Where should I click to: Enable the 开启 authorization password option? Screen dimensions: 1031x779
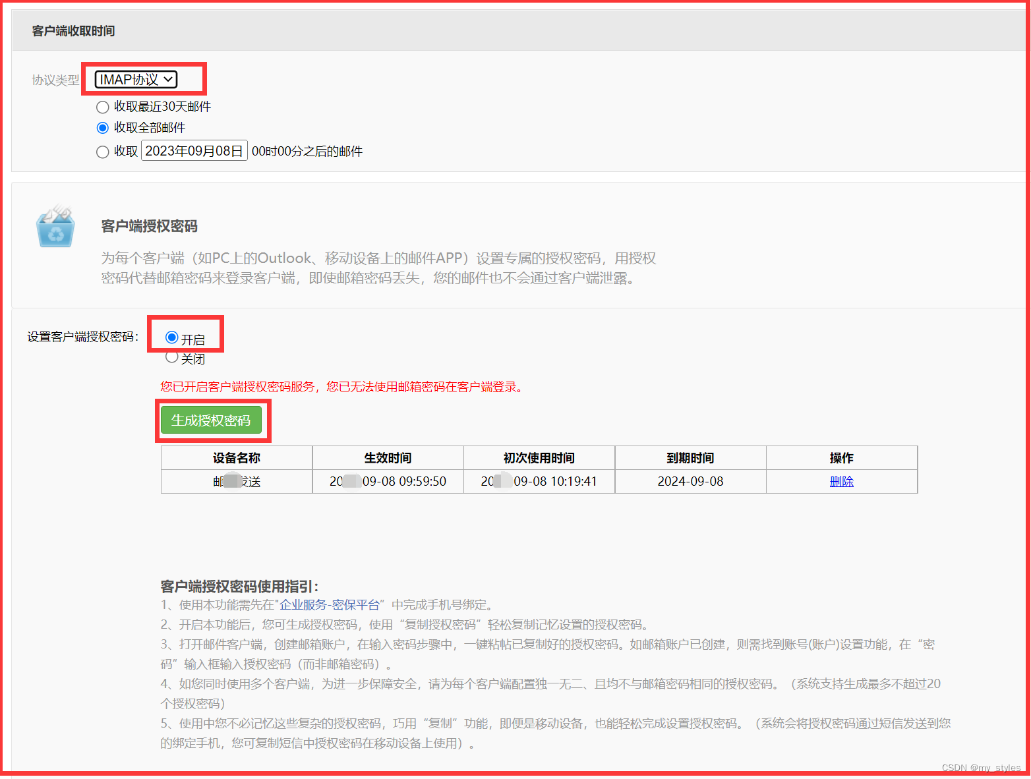[171, 336]
